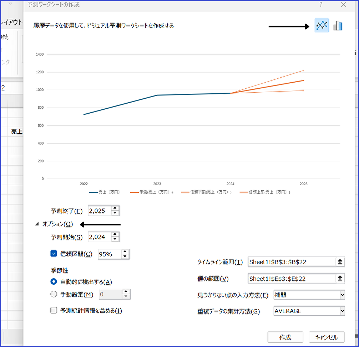Image resolution: width=359 pixels, height=347 pixels.
Task: Click timeline range collapse-dialog icon
Action: point(340,262)
